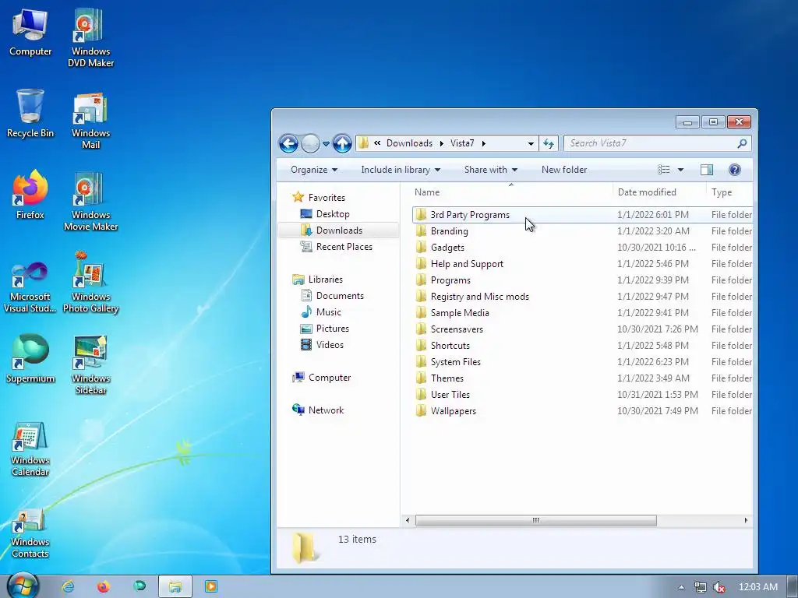Screen dimensions: 798x598
Task: Select Windows Calendar desktop icon
Action: click(30, 449)
